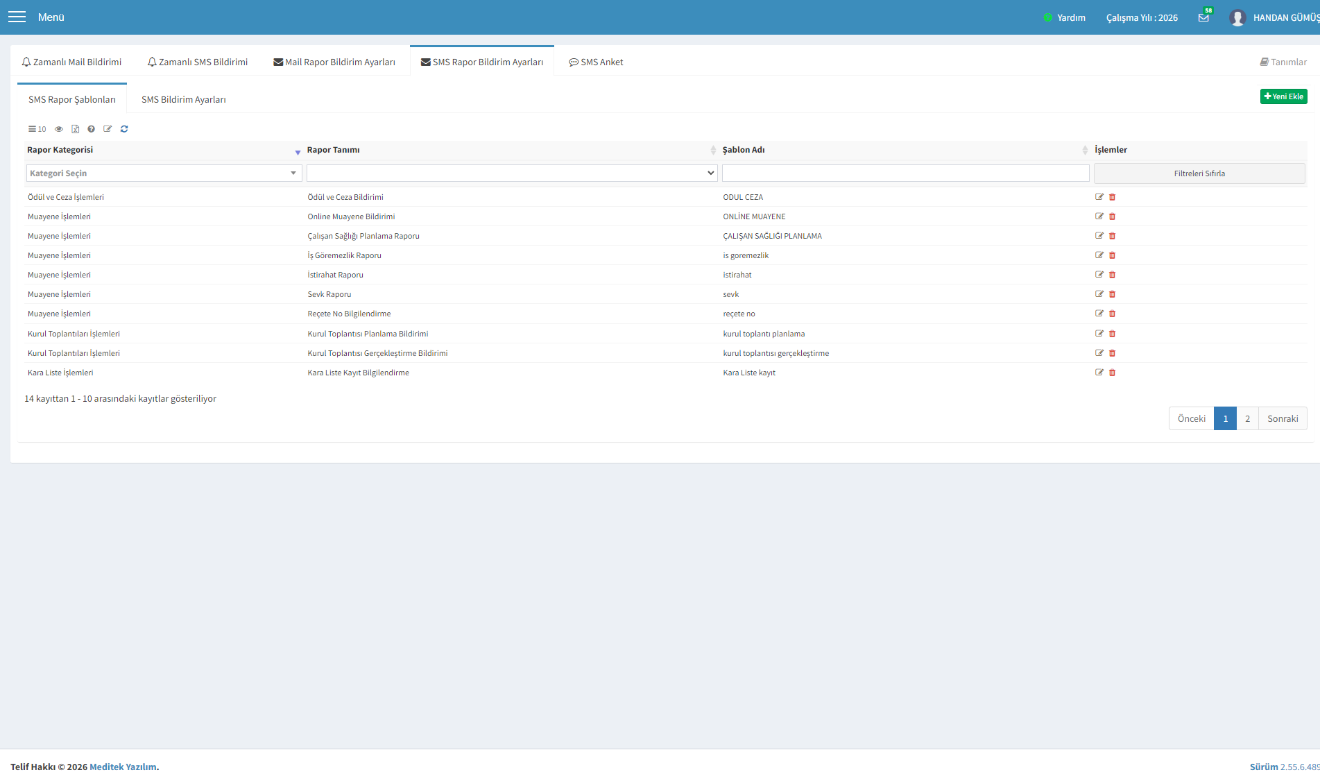Click the green Yeni Ekle button
The image size is (1320, 784).
[1283, 96]
